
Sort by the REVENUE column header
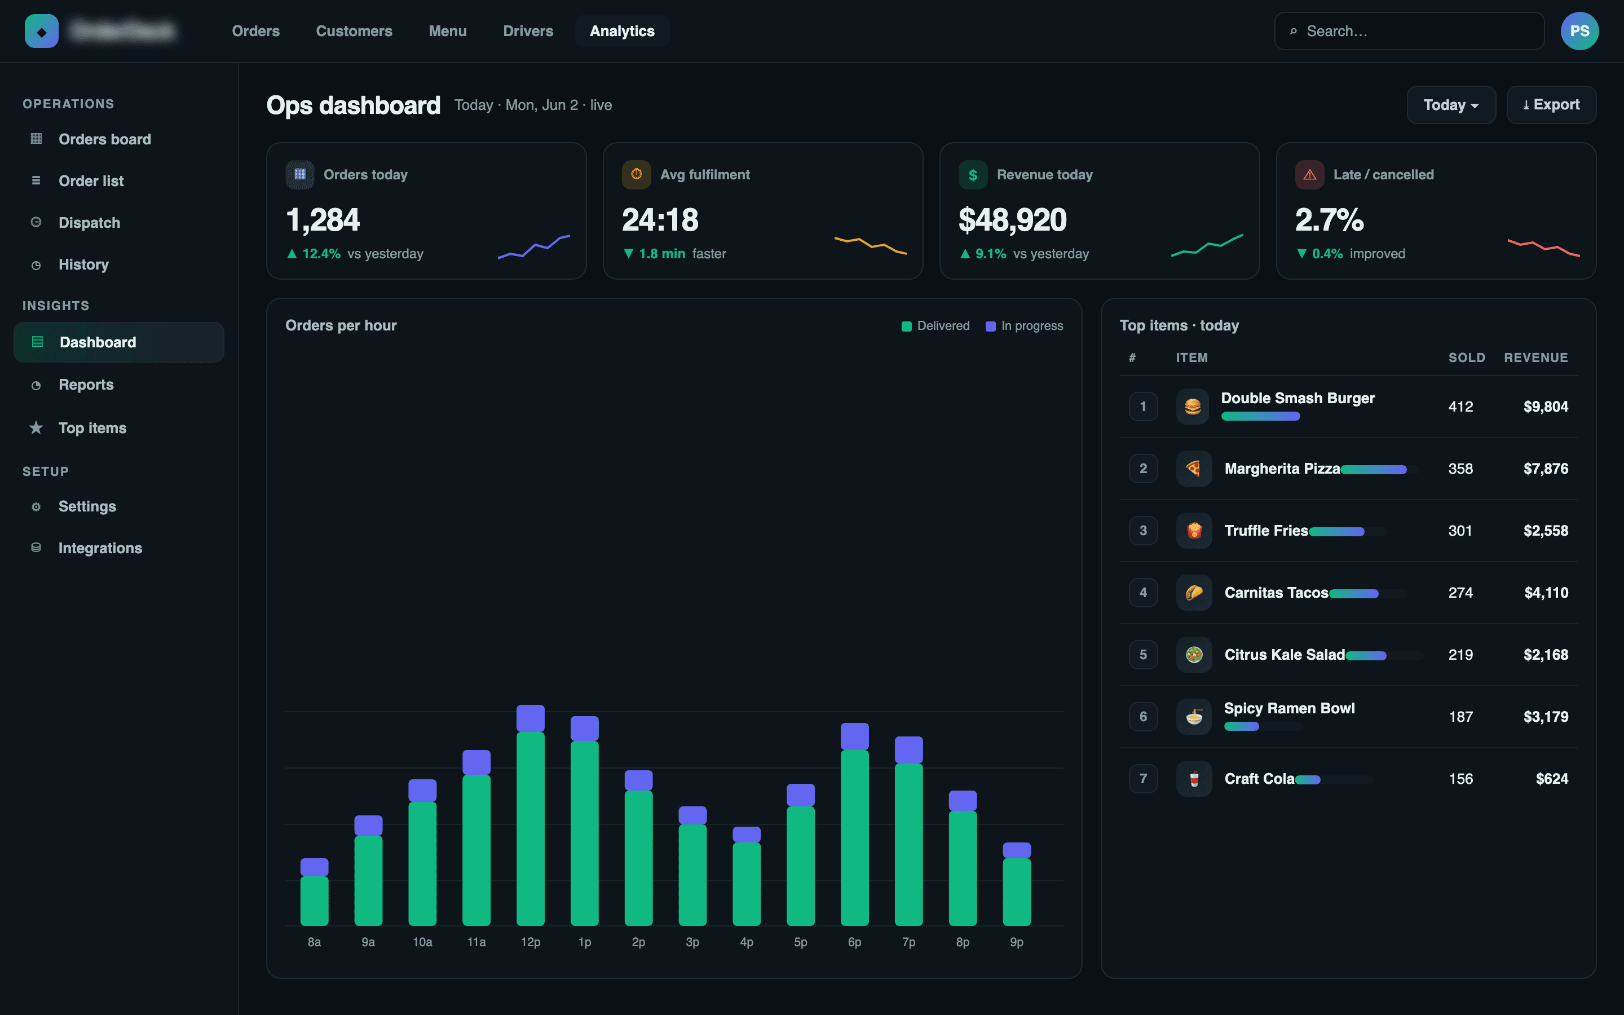(1535, 358)
